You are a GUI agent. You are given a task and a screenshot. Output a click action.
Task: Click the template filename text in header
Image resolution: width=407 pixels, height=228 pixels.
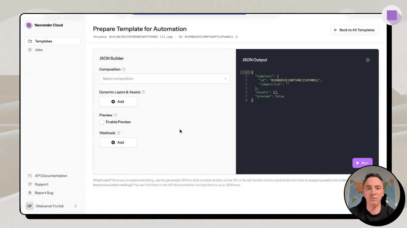pos(140,37)
